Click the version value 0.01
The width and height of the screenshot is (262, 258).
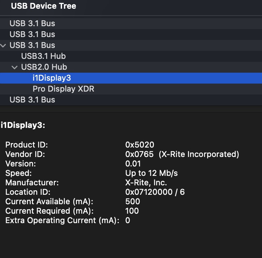[x=133, y=164]
